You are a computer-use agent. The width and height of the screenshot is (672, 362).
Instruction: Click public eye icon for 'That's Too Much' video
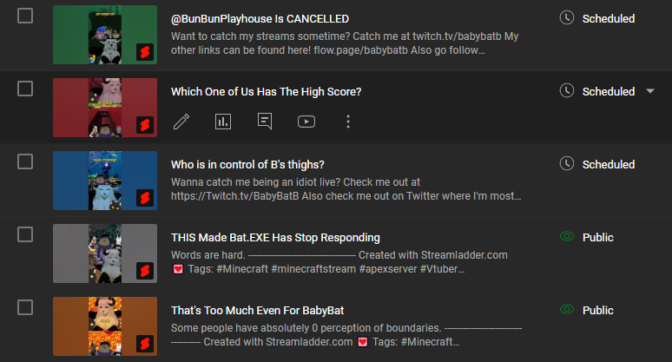[x=568, y=310]
